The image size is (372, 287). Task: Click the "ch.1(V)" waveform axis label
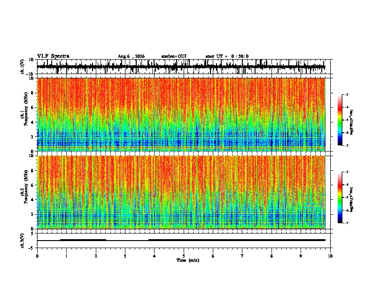pos(23,67)
